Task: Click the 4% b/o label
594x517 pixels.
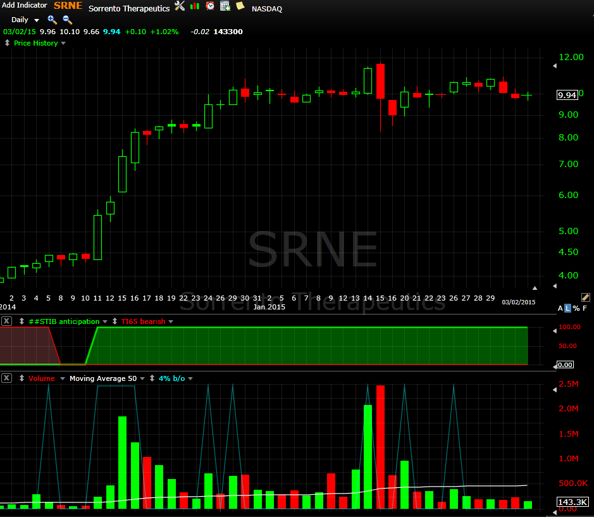Action: click(171, 378)
